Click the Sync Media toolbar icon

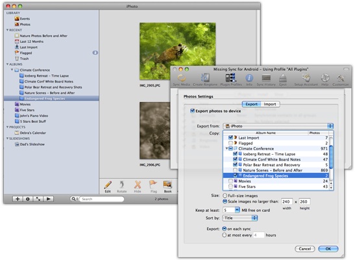[x=181, y=78]
